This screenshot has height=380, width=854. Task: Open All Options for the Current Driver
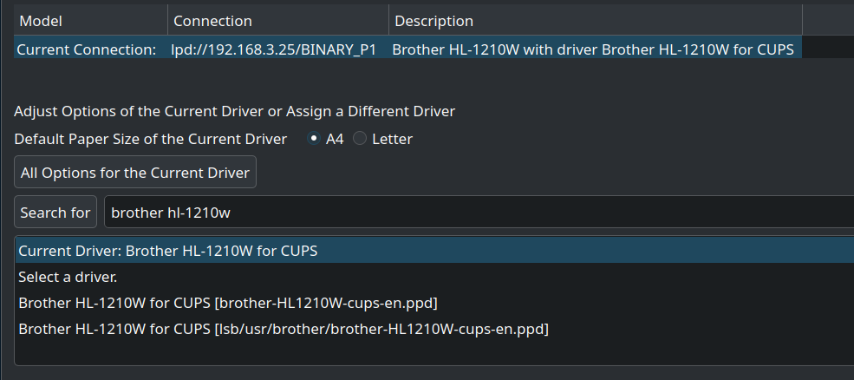[135, 173]
